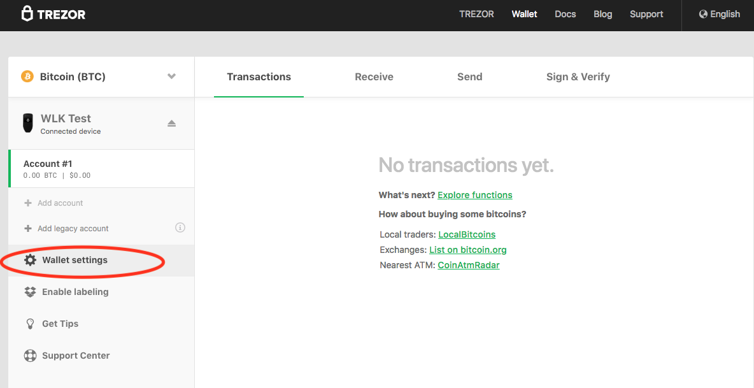Follow the Explore functions link
This screenshot has width=754, height=388.
[474, 195]
